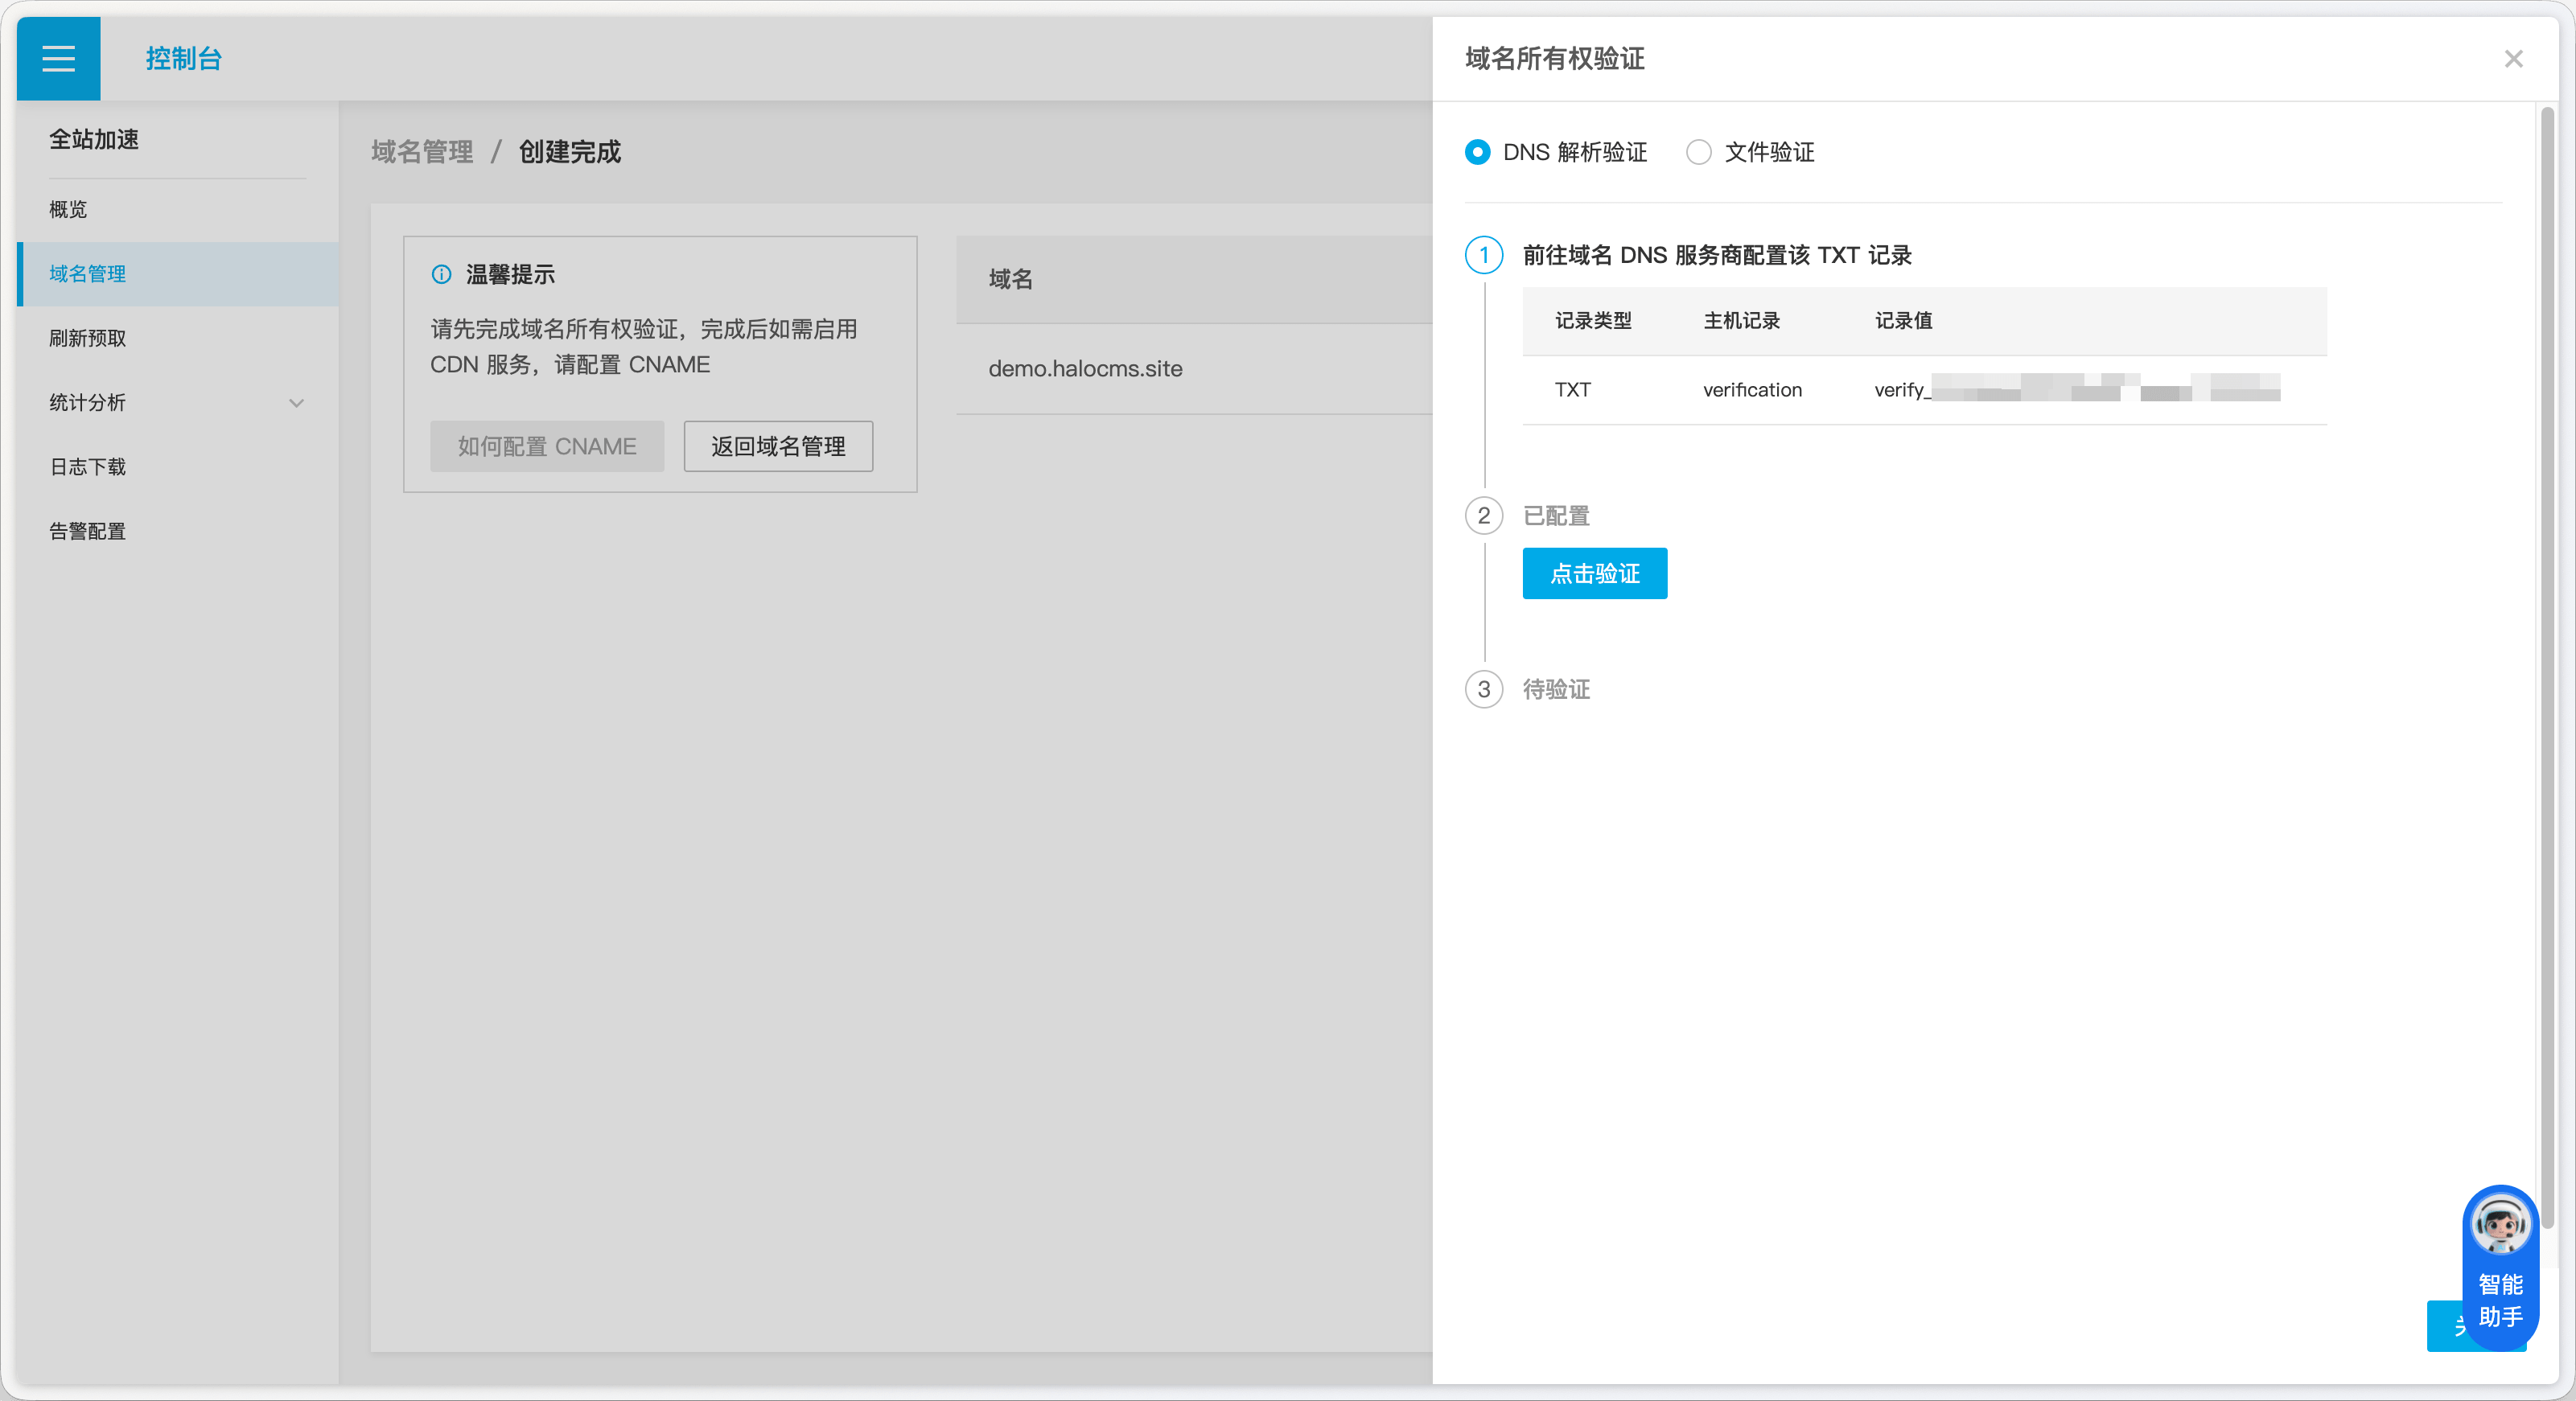Viewport: 2576px width, 1401px height.
Task: Click 控制台 header title link
Action: tap(184, 59)
